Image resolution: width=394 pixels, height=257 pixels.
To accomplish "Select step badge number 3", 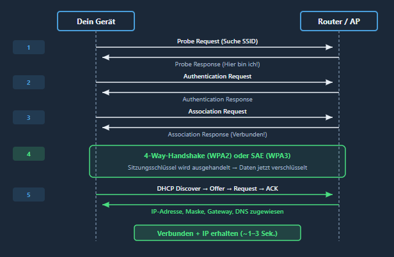I will tap(29, 118).
